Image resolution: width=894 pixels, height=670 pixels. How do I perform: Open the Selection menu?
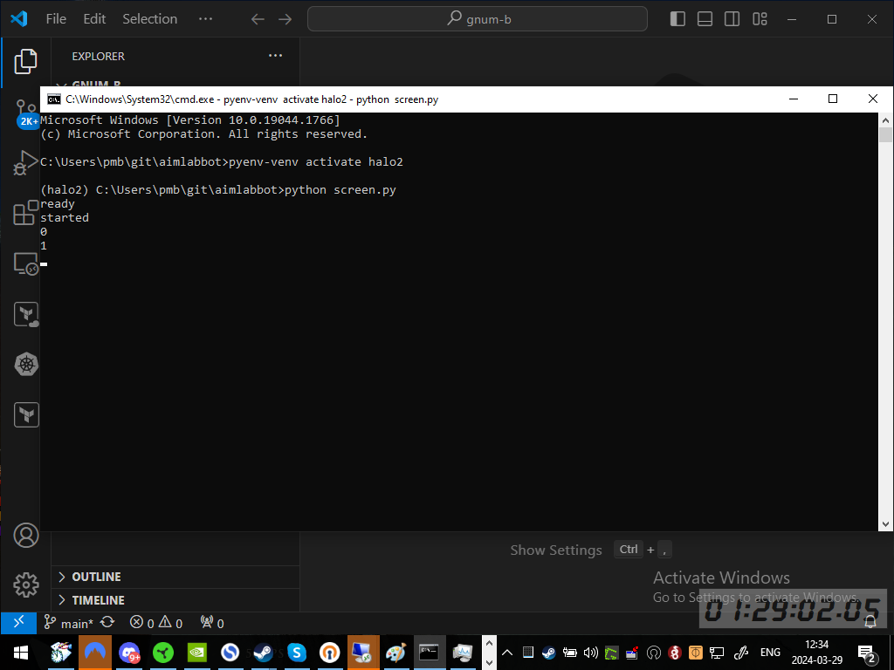[x=149, y=19]
